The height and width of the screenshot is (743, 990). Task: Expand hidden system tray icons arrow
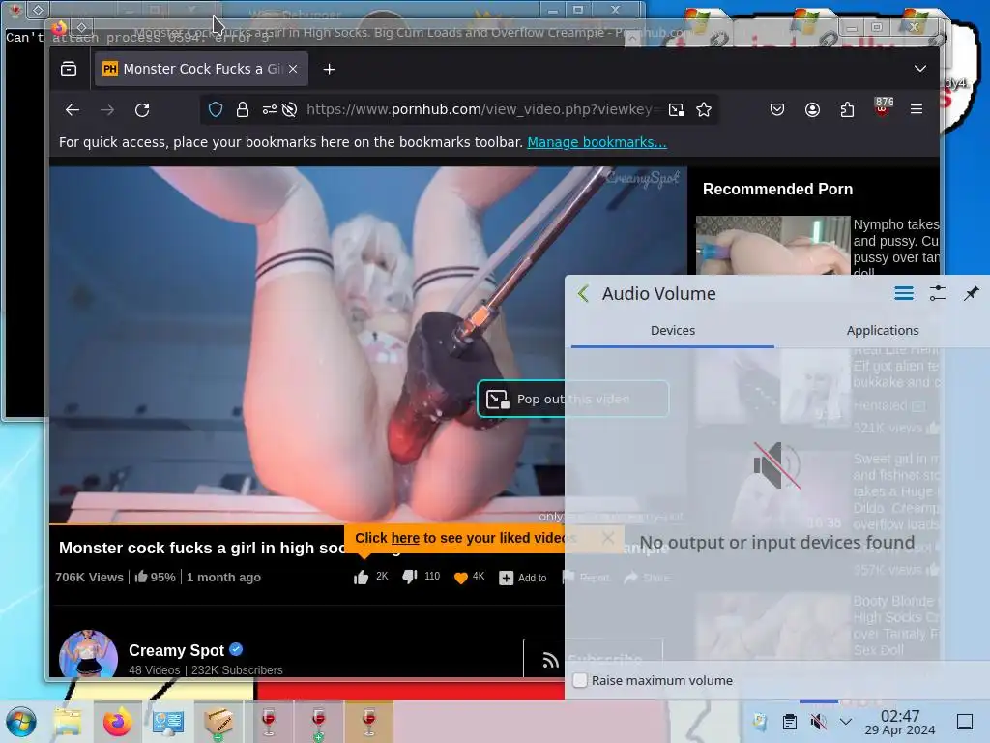click(x=846, y=722)
